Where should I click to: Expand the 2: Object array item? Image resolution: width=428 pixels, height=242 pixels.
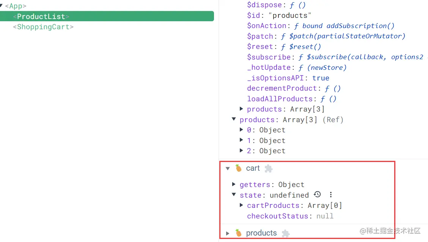(242, 151)
